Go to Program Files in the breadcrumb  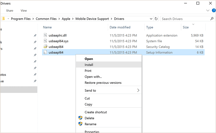tap(21, 19)
